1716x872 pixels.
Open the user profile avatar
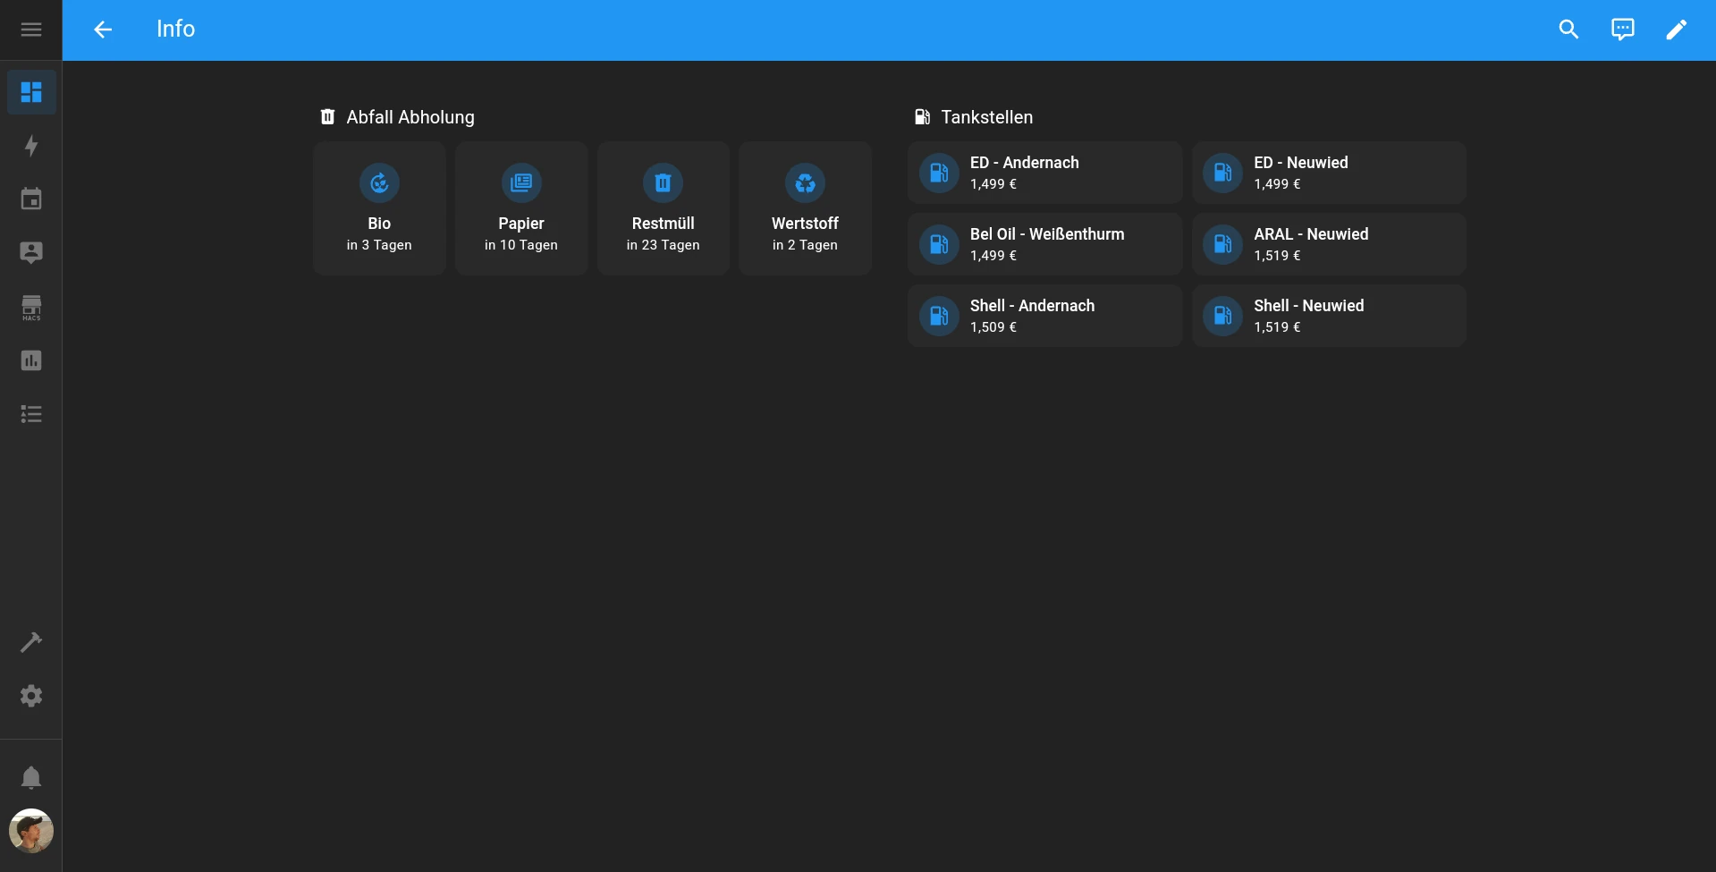pos(31,831)
